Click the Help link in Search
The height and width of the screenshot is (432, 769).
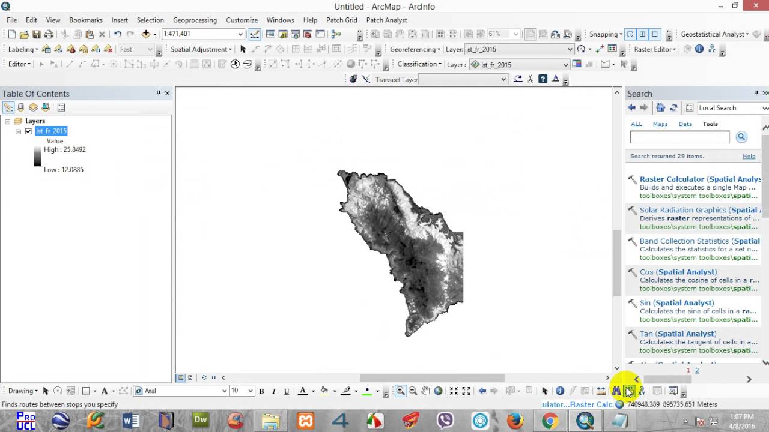tap(749, 156)
